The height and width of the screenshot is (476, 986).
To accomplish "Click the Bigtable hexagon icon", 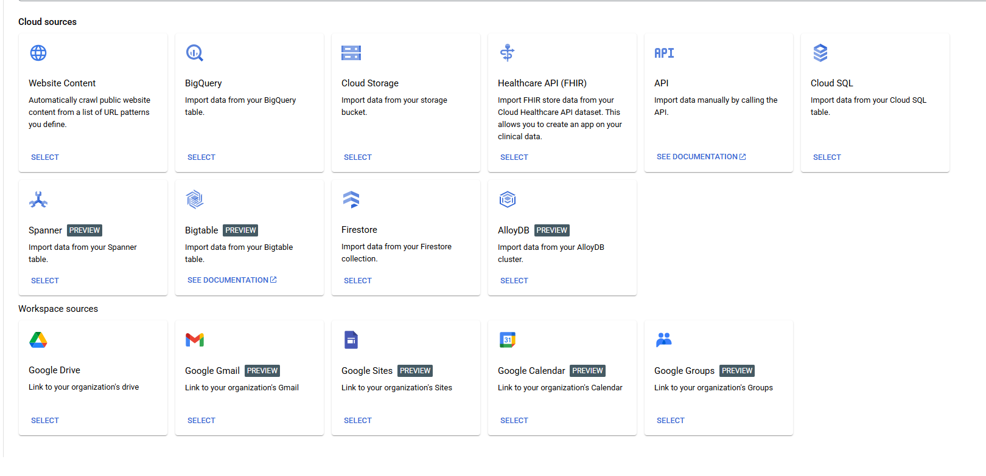I will [x=195, y=199].
